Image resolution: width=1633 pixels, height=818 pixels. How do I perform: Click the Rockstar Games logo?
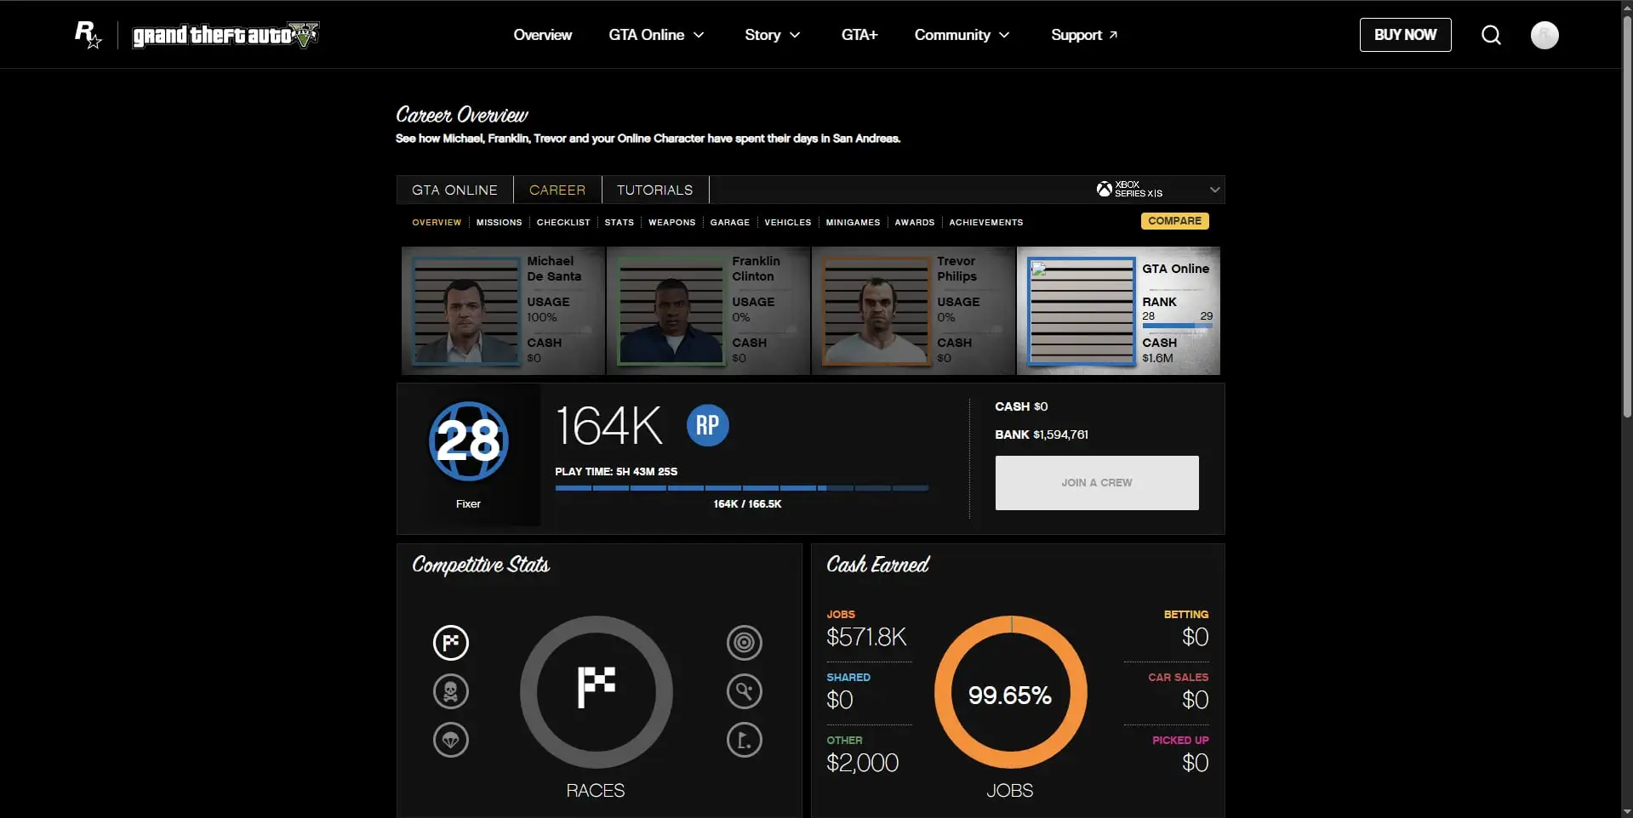[x=89, y=35]
